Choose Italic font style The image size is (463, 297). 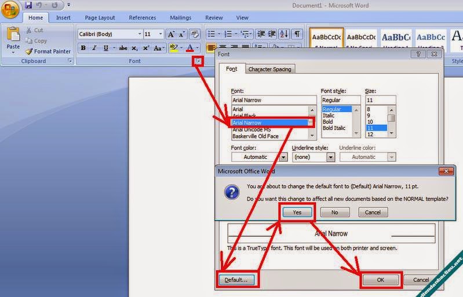pyautogui.click(x=329, y=116)
